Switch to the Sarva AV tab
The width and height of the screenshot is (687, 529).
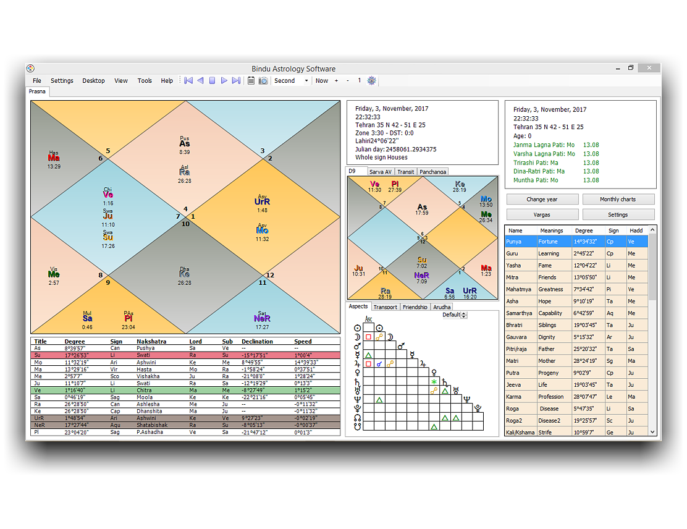click(x=381, y=172)
